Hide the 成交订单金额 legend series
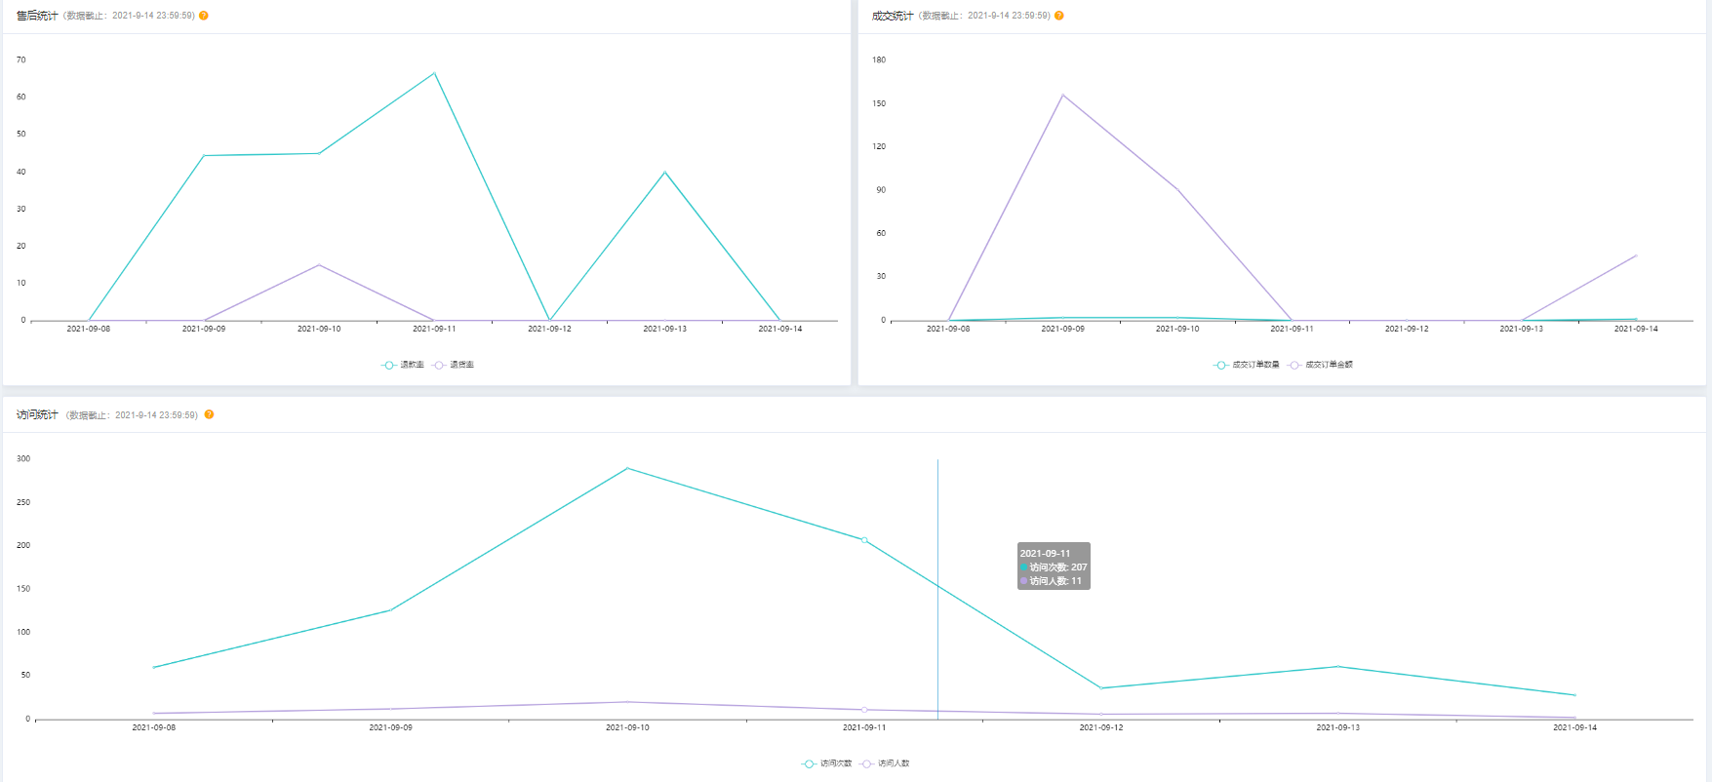 click(x=1321, y=365)
